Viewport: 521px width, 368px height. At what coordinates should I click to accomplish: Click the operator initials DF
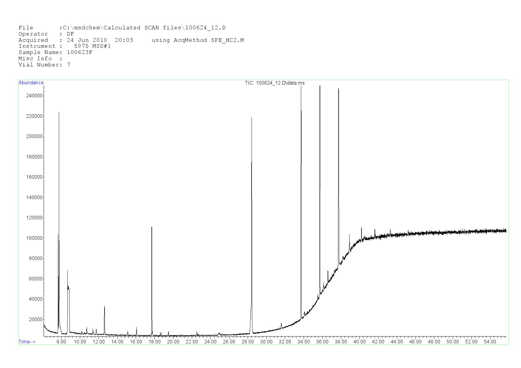pos(70,34)
